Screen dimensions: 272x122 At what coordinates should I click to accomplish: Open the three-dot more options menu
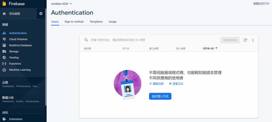coord(253,40)
